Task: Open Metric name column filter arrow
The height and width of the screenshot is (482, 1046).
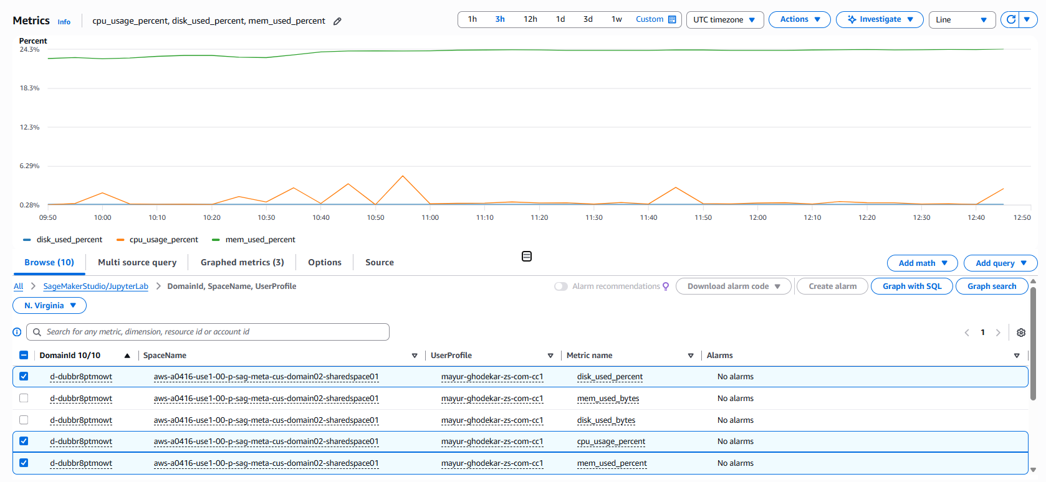Action: tap(691, 356)
